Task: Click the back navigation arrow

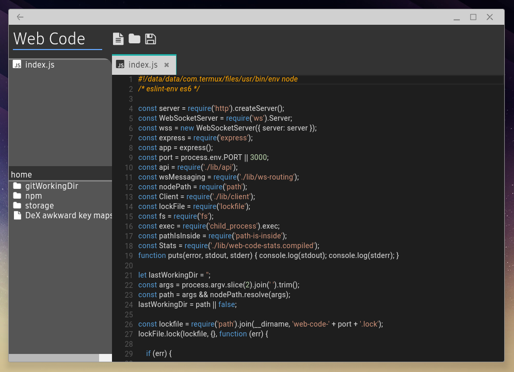Action: click(20, 17)
